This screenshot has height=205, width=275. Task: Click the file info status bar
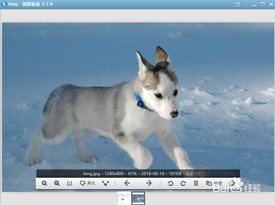pyautogui.click(x=137, y=173)
